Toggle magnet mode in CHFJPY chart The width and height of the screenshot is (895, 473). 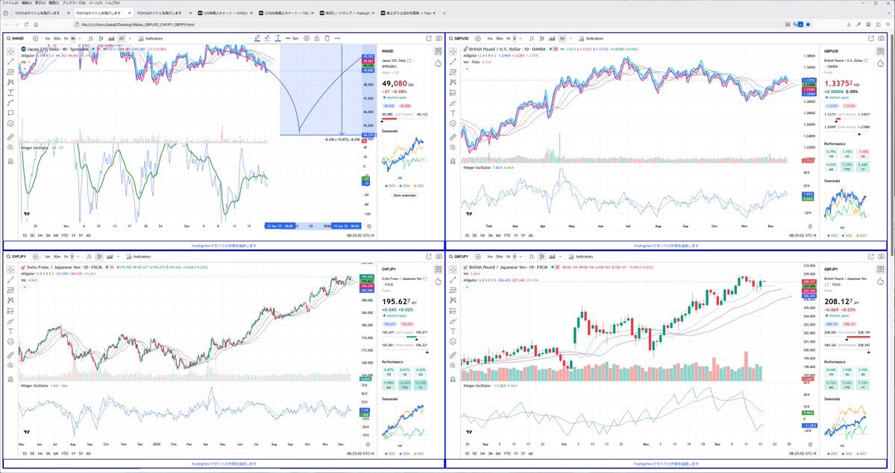pyautogui.click(x=10, y=378)
